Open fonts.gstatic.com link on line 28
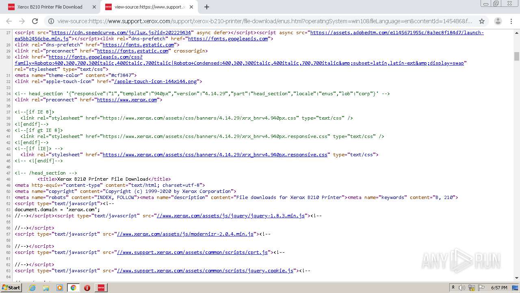This screenshot has height=293, width=520. point(138,45)
